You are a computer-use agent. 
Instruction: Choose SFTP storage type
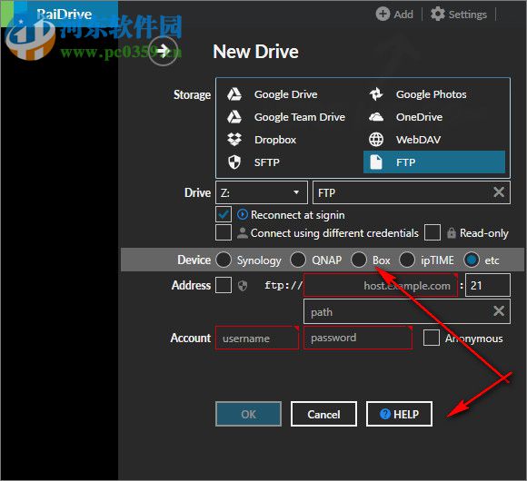tap(254, 162)
